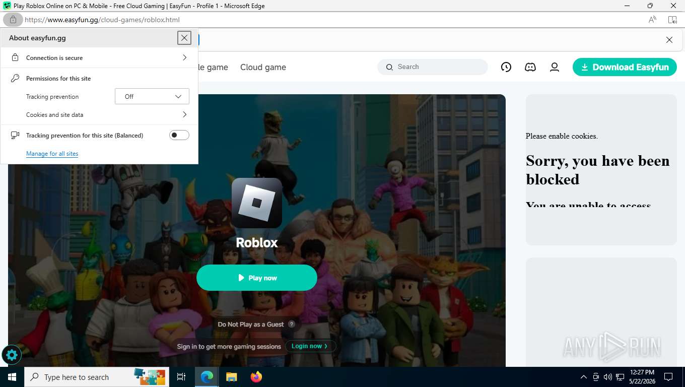Open the Cloud game menu

[x=263, y=67]
